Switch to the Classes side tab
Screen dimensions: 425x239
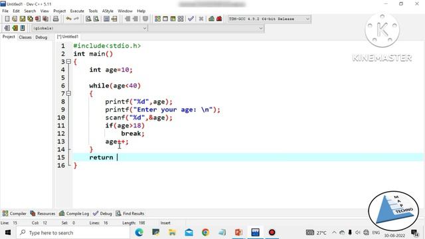(x=25, y=37)
